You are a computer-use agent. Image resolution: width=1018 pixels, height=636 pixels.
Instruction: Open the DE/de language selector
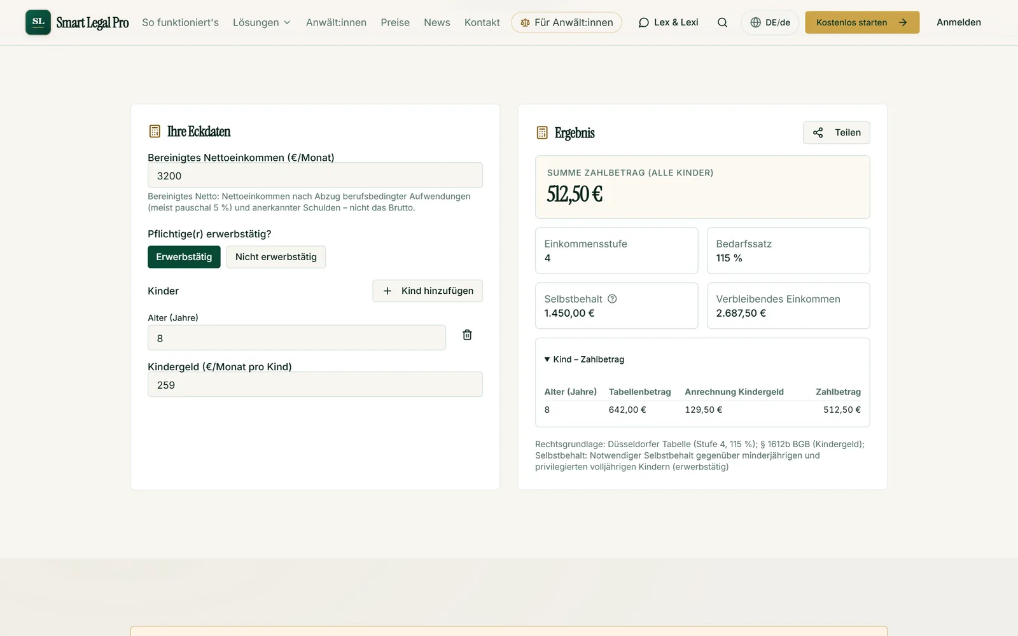pos(770,22)
